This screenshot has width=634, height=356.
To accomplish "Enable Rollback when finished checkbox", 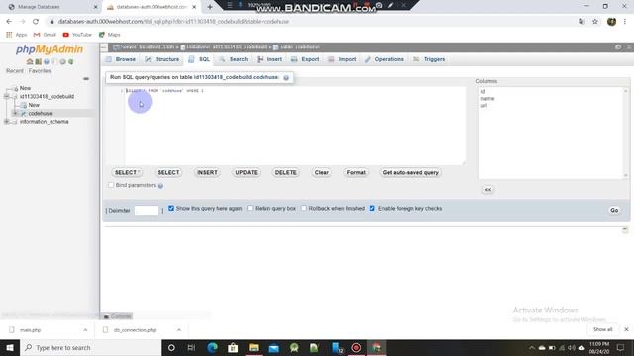I will (x=304, y=208).
